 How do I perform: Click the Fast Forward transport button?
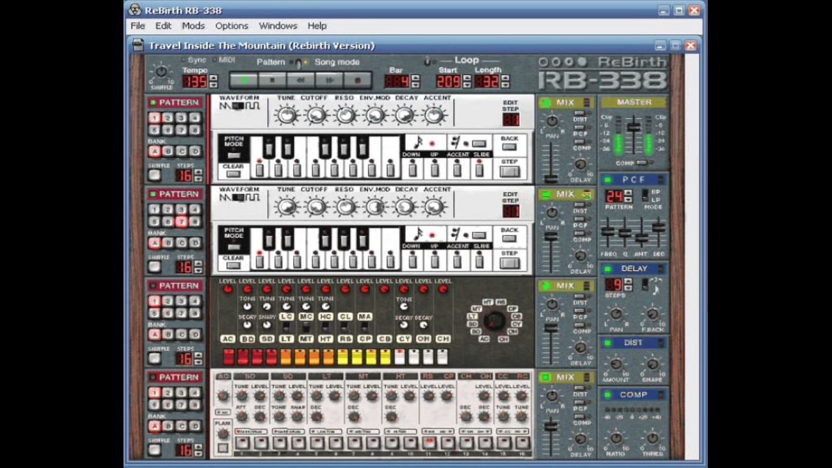pyautogui.click(x=329, y=81)
